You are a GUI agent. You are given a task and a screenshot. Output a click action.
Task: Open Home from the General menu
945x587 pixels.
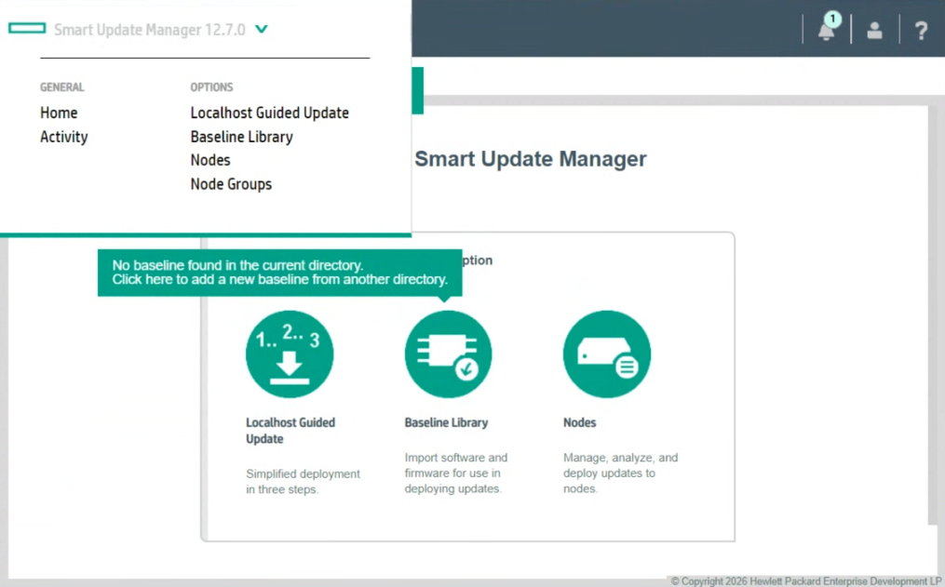[x=59, y=113]
